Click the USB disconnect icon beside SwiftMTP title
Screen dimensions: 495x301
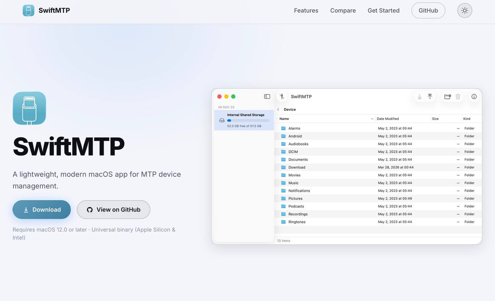click(x=282, y=96)
